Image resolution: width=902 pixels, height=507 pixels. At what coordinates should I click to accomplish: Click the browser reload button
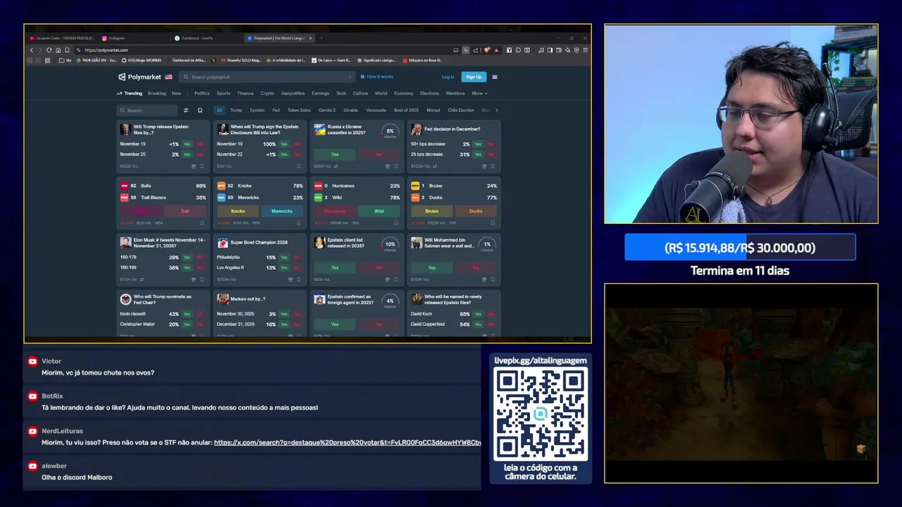click(49, 50)
